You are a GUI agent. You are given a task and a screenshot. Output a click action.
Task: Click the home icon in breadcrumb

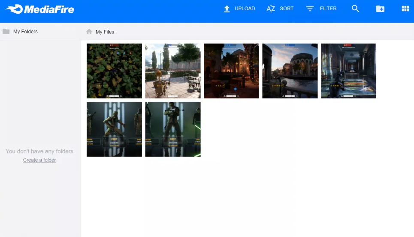coord(89,32)
